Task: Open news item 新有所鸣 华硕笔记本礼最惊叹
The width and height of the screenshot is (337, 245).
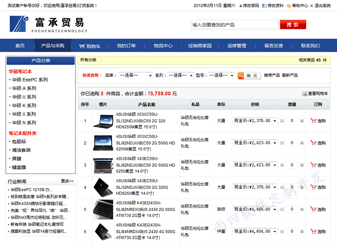Action: 37,224
